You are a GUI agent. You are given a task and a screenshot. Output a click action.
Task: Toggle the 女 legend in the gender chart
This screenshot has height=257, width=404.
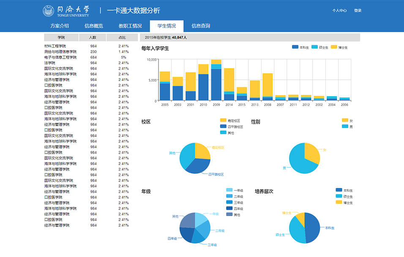point(347,121)
